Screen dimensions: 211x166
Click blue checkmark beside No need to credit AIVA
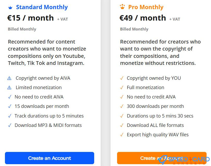[x=10, y=97]
